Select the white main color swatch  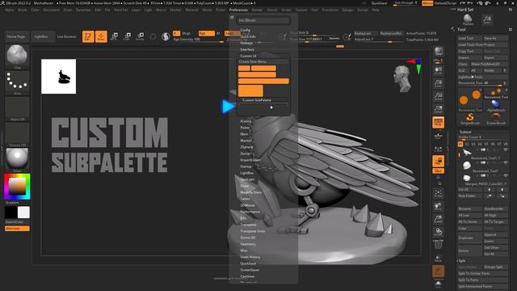[23, 213]
